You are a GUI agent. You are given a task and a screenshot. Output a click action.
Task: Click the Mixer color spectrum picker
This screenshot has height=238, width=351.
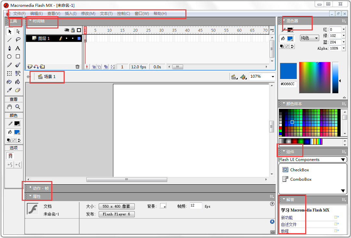315,77
